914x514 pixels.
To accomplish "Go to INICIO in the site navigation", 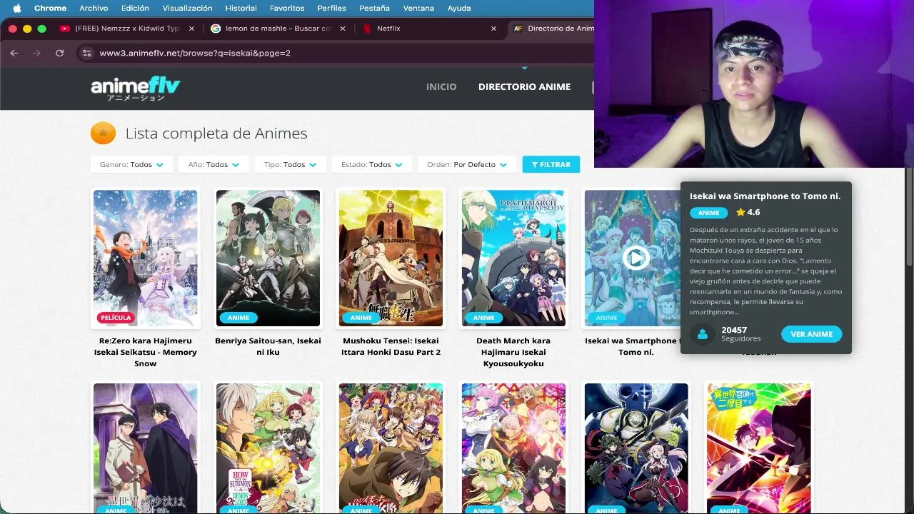I will (x=441, y=86).
